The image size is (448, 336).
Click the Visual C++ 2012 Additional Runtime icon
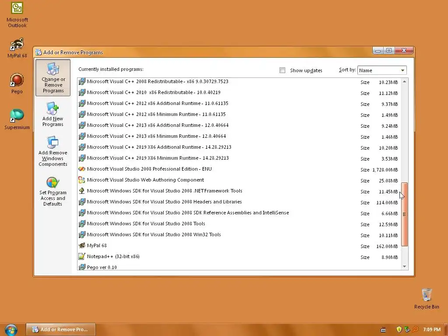[x=82, y=103]
